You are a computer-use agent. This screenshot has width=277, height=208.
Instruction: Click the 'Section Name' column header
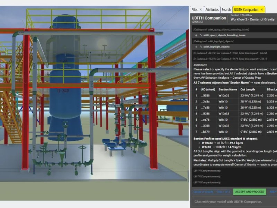(x=228, y=89)
